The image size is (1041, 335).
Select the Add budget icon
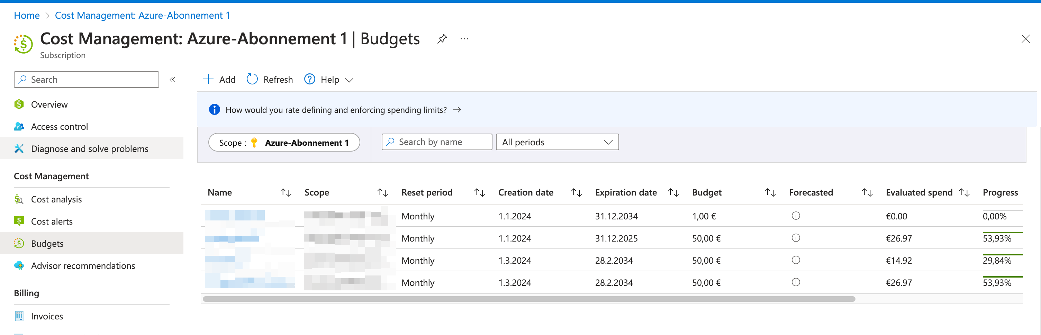tap(209, 79)
